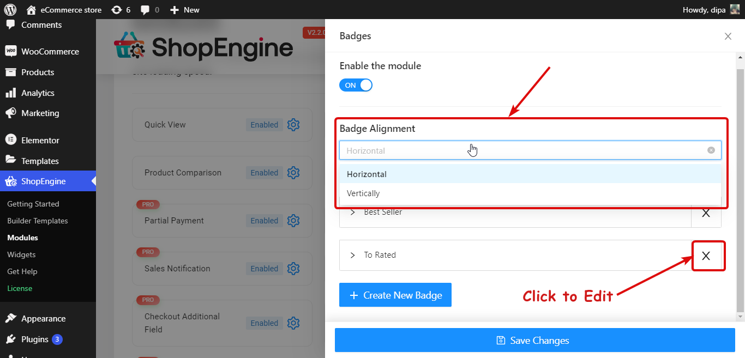Click Product Comparison Enabled status badge

[x=265, y=173]
